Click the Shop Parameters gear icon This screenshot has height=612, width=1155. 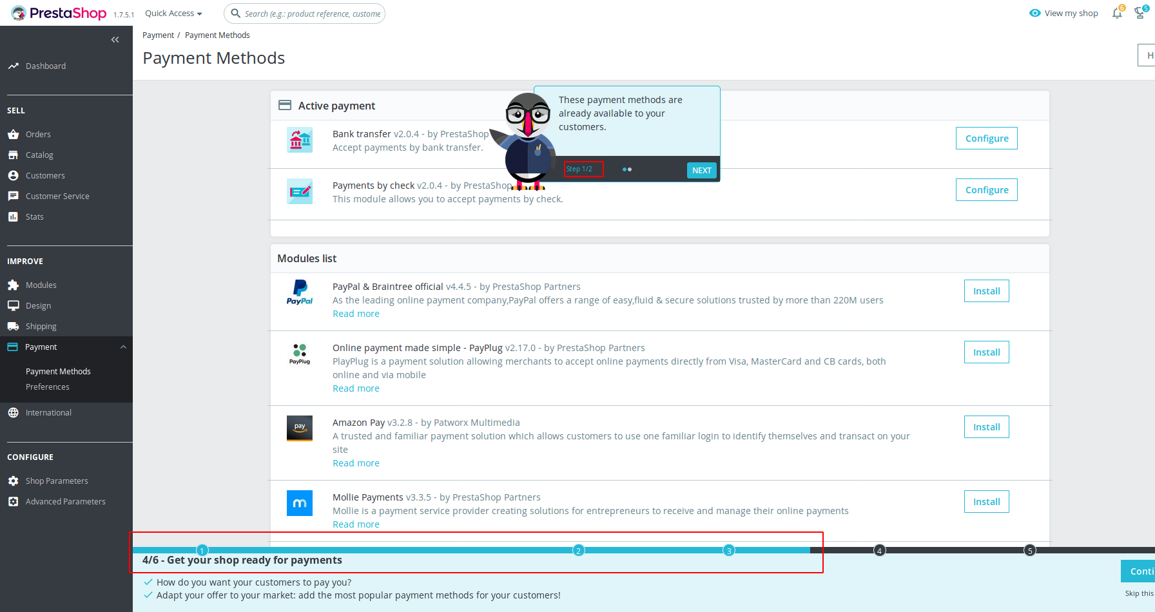(x=13, y=481)
